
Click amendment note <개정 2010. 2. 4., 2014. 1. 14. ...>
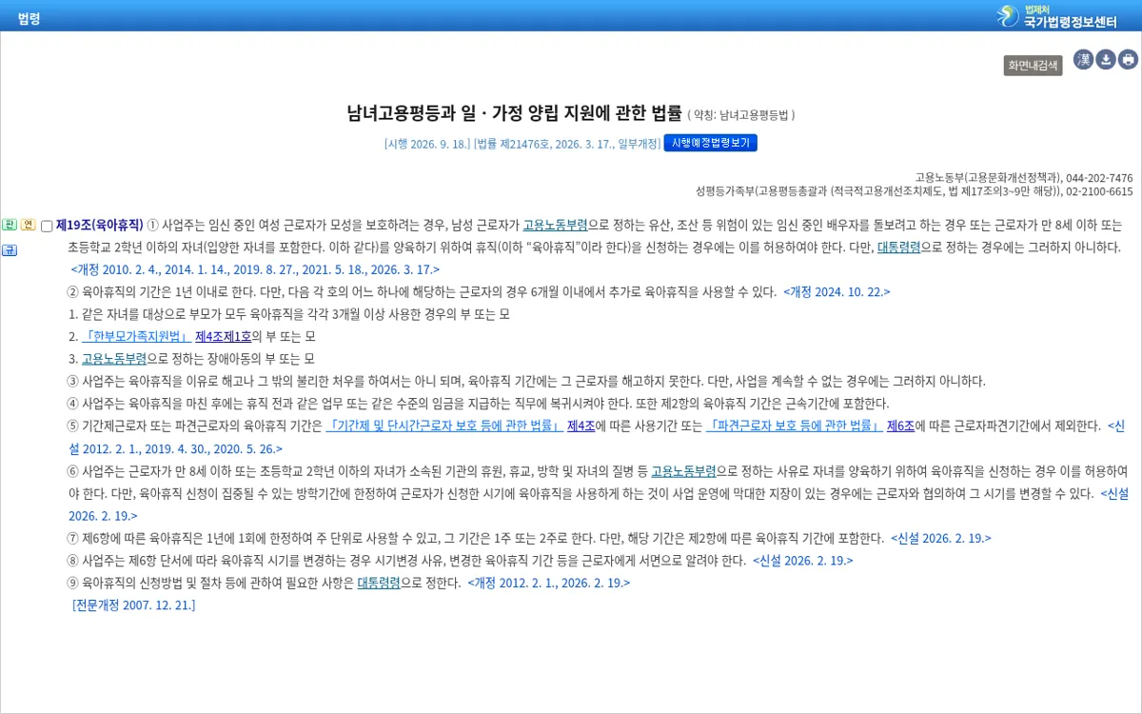coord(255,269)
